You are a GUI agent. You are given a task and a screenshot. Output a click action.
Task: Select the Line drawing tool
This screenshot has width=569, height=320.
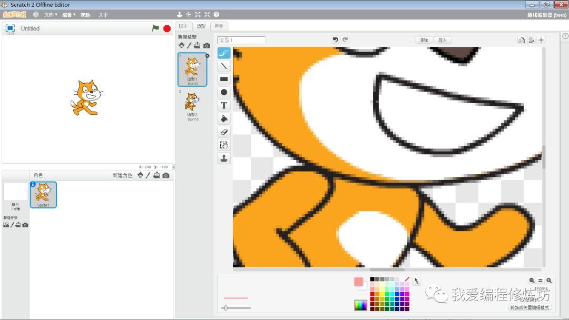coord(224,66)
